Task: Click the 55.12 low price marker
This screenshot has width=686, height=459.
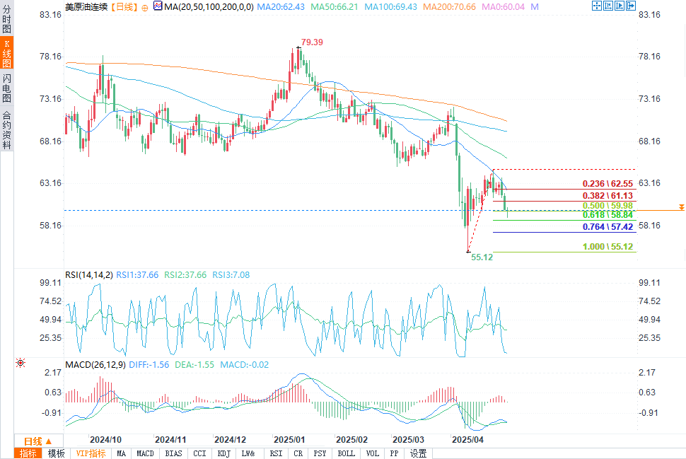Action: click(482, 257)
